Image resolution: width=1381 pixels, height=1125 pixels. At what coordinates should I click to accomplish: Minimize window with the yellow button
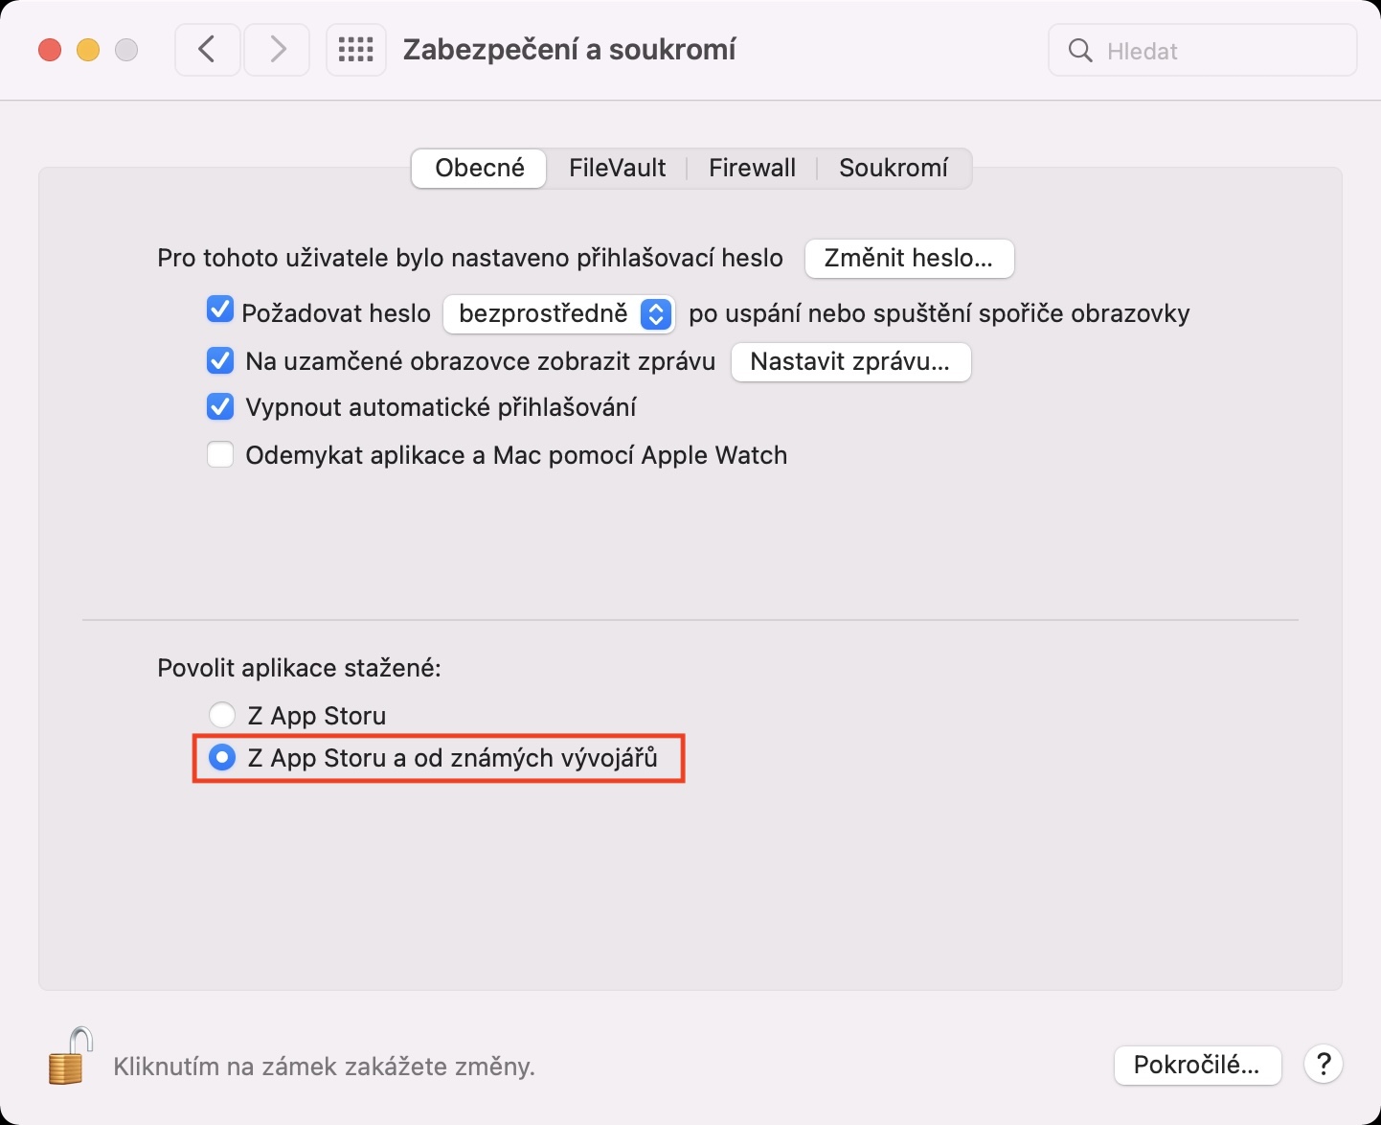click(x=88, y=50)
